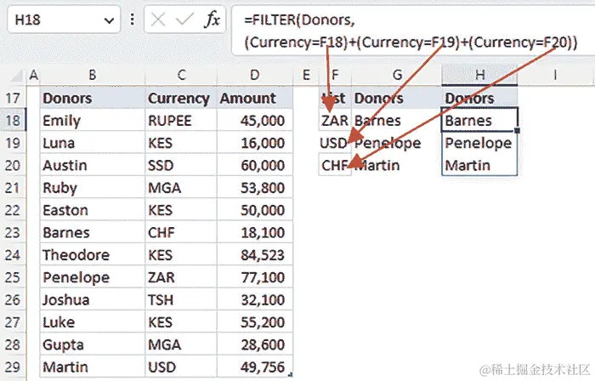The height and width of the screenshot is (381, 595).
Task: Click the Donors header cell in column B
Action: (x=92, y=99)
